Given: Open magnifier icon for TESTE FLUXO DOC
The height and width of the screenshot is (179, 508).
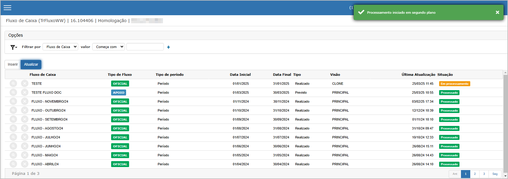Looking at the screenshot, I should 13,92.
